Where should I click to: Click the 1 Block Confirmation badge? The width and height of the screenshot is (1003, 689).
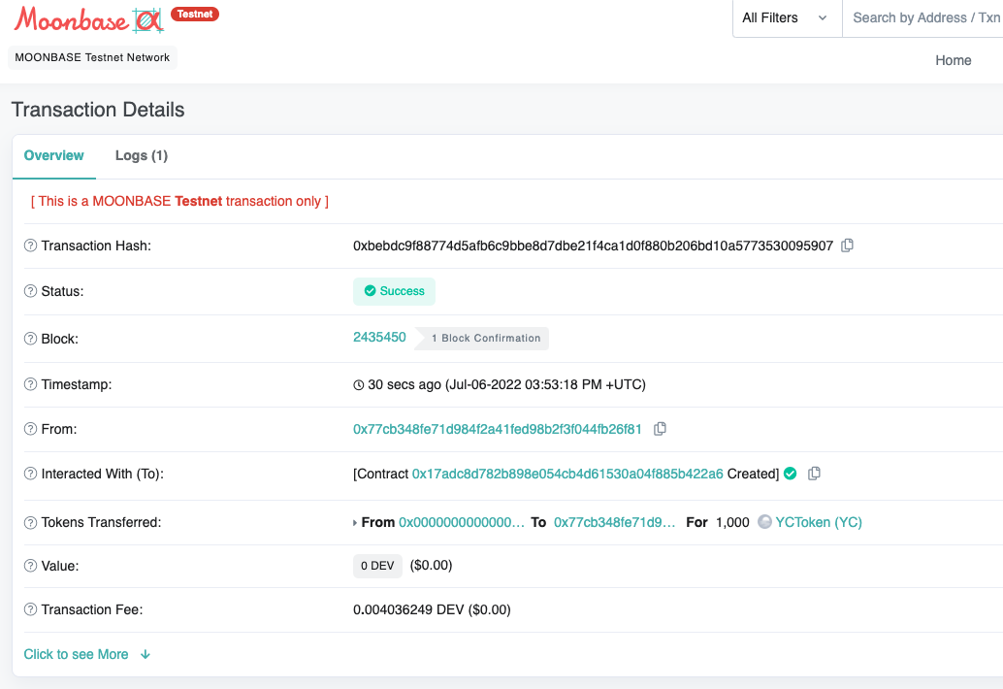482,339
